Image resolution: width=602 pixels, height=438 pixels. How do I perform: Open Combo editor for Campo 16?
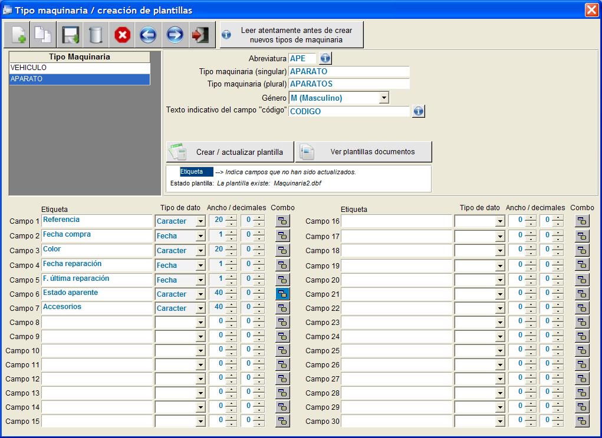pyautogui.click(x=582, y=221)
